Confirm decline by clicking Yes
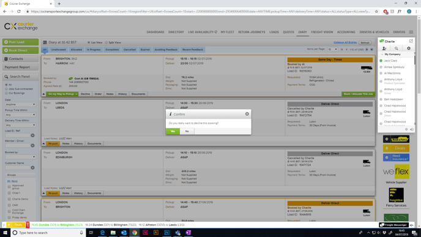Viewport: 421px width, 237px height. 173,131
